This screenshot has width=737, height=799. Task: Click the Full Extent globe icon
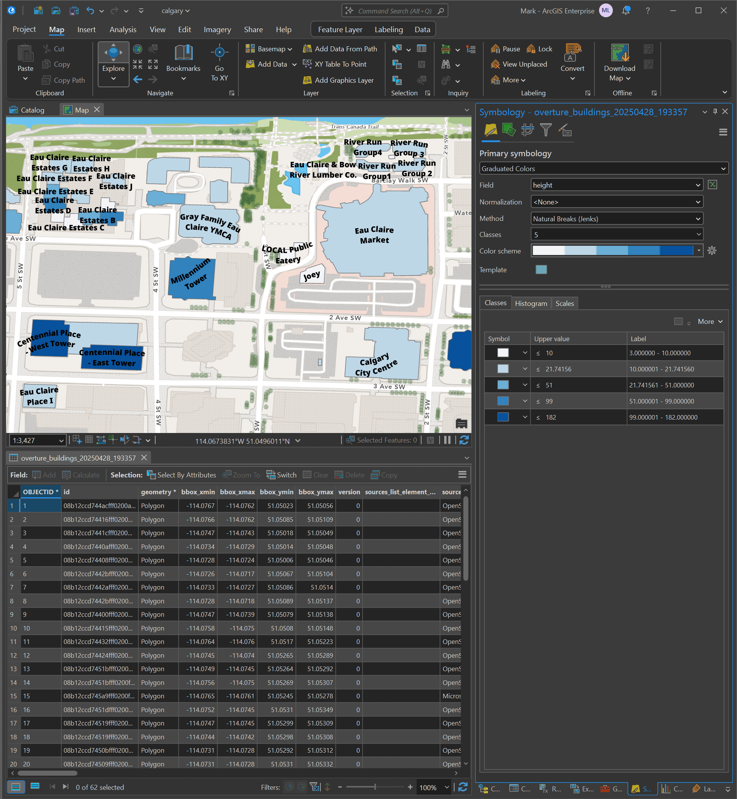138,49
